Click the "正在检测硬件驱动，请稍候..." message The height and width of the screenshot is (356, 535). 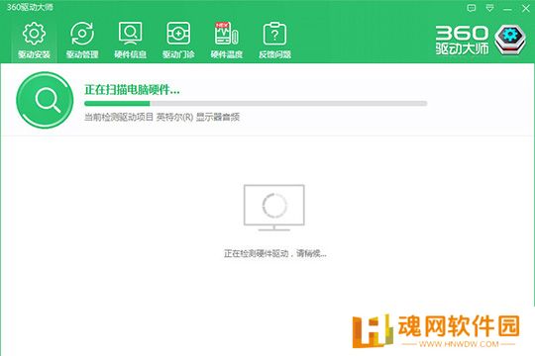point(275,253)
